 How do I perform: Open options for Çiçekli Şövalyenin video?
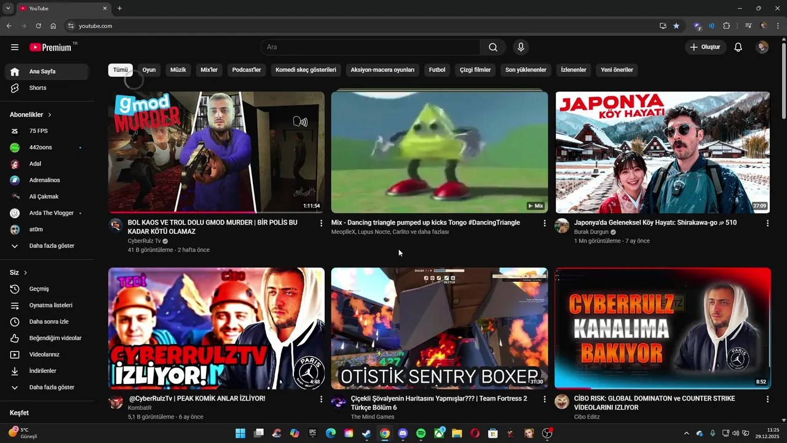click(544, 399)
